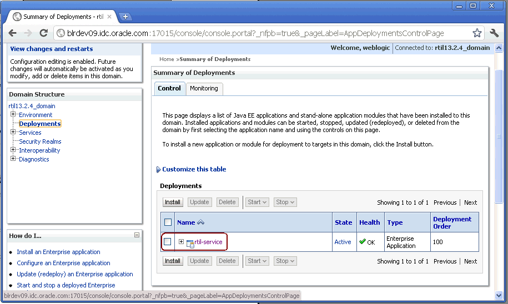The width and height of the screenshot is (508, 304).
Task: Open Install an Enterprise application help
Action: (x=58, y=252)
